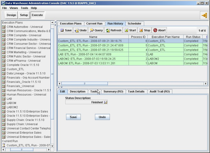Screen dimensions: 210x153
Task: Select the run Custom_ETL 2008-07-09 21:19:59.625
Action: 132,50
